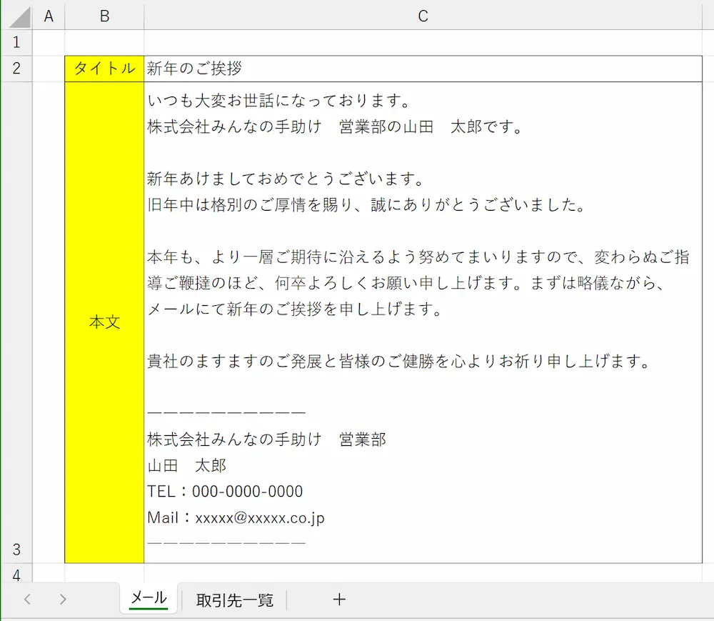
Task: Click the empty cell C1
Action: click(x=423, y=42)
